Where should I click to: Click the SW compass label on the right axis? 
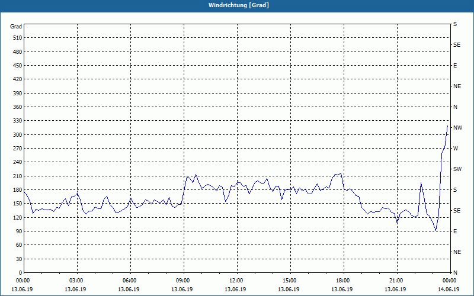(x=457, y=169)
